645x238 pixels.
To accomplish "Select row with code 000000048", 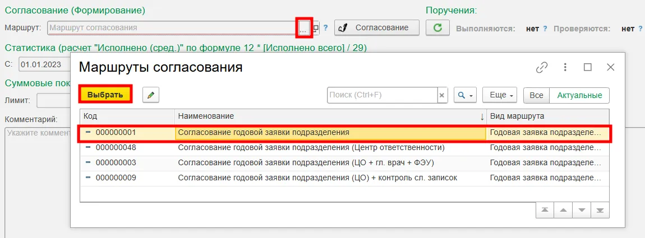I will point(344,148).
